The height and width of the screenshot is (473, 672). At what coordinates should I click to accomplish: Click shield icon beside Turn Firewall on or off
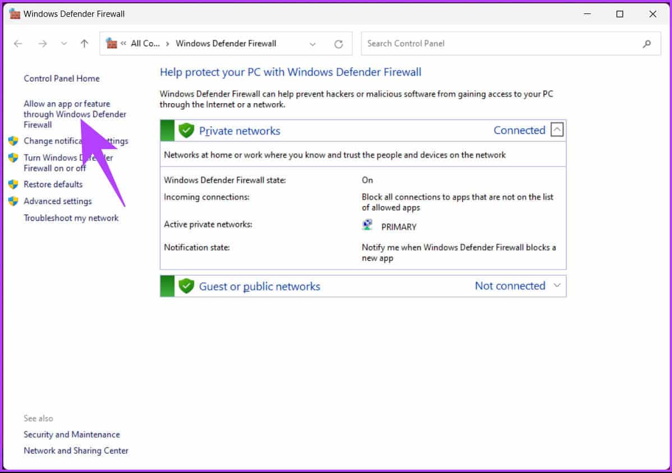pyautogui.click(x=13, y=157)
